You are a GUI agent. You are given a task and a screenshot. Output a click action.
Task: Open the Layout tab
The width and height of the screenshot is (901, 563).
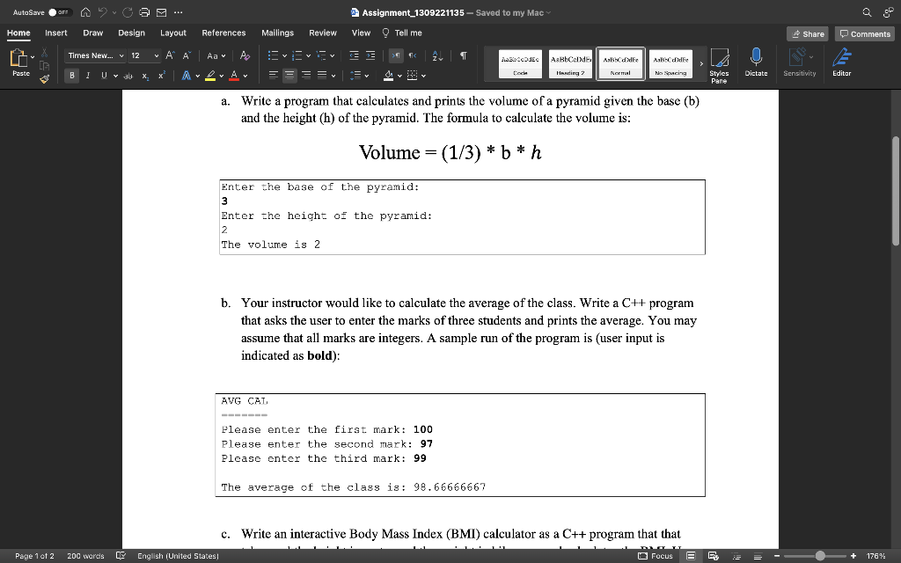pyautogui.click(x=173, y=33)
